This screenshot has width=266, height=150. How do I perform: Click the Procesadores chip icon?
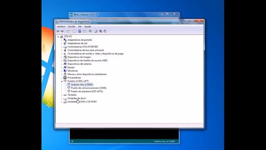[65, 77]
